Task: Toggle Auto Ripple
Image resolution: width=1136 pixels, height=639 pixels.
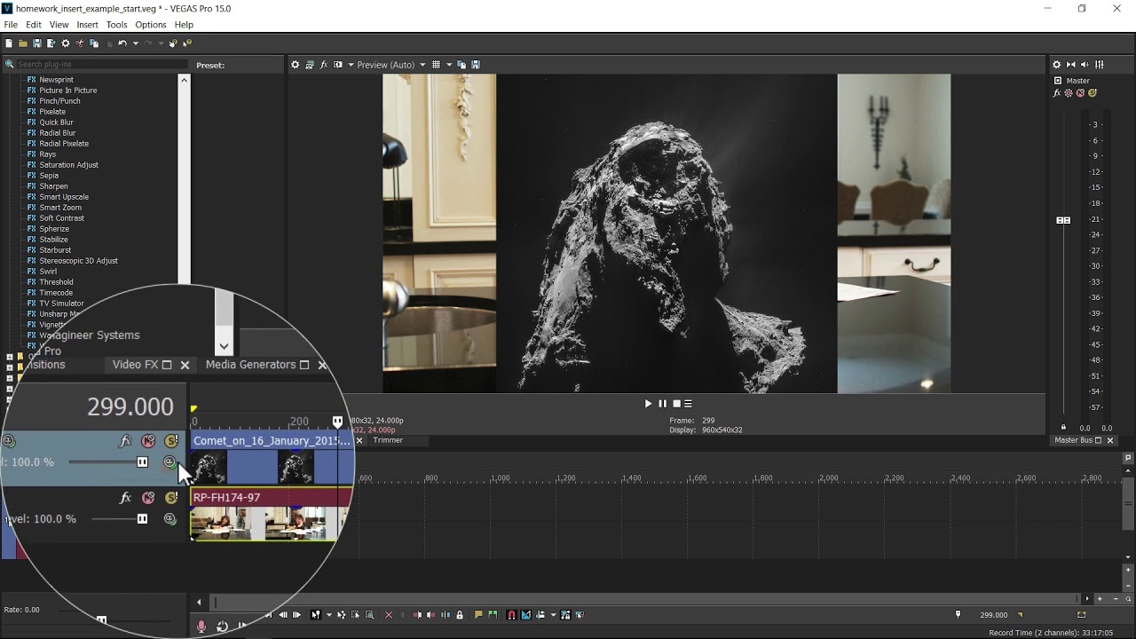Action: point(540,615)
